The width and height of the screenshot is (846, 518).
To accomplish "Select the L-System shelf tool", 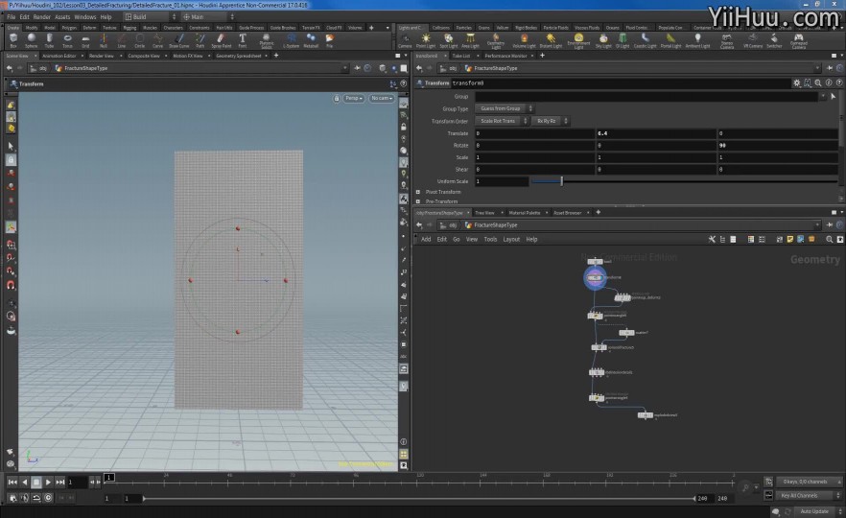I will [292, 40].
